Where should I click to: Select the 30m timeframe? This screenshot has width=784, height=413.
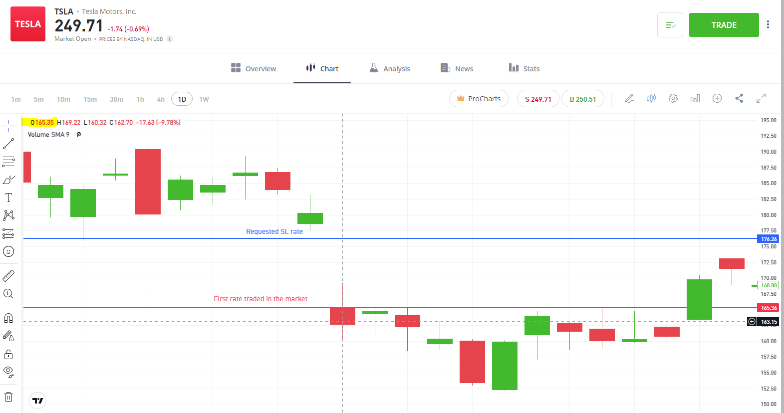(x=116, y=99)
